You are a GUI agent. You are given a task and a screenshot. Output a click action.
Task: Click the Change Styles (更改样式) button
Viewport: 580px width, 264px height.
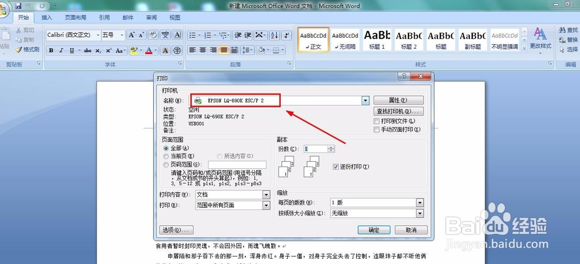(x=541, y=41)
